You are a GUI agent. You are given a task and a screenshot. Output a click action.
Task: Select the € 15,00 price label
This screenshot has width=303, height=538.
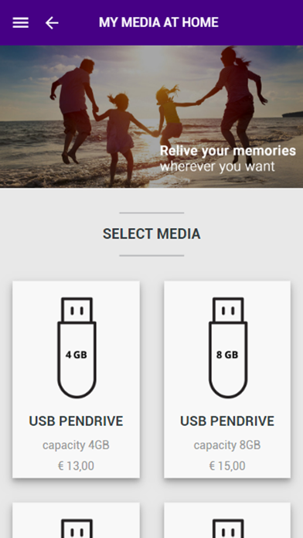tap(227, 466)
